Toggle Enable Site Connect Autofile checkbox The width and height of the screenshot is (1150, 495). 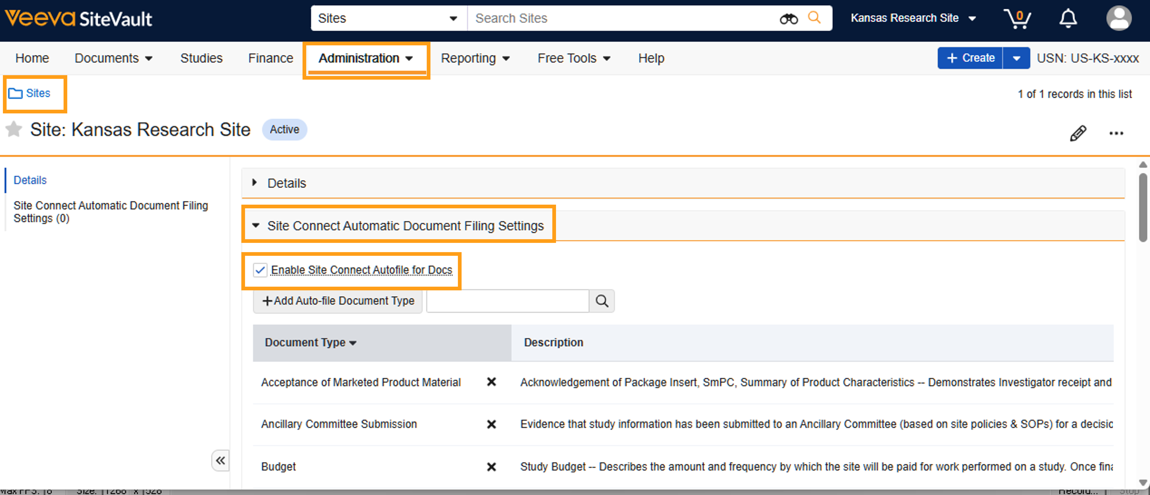pyautogui.click(x=260, y=270)
